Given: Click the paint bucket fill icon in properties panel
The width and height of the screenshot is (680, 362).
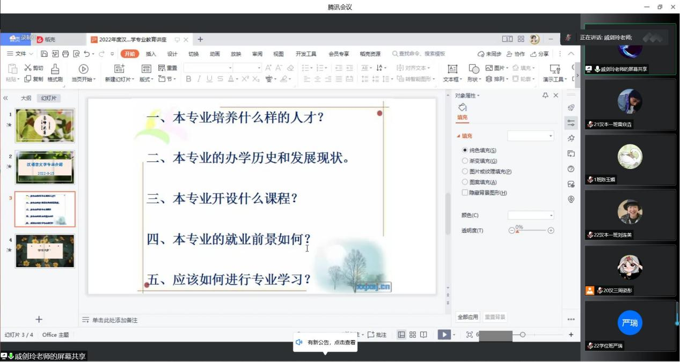Looking at the screenshot, I should (x=463, y=108).
